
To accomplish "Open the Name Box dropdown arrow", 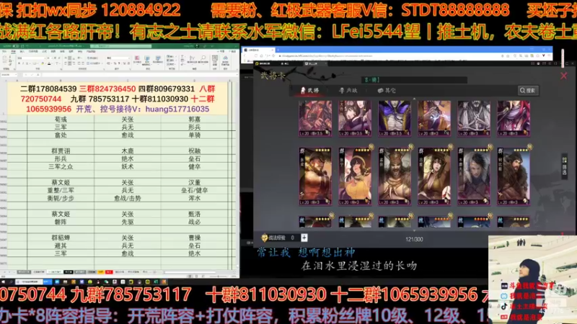I will coord(16,75).
